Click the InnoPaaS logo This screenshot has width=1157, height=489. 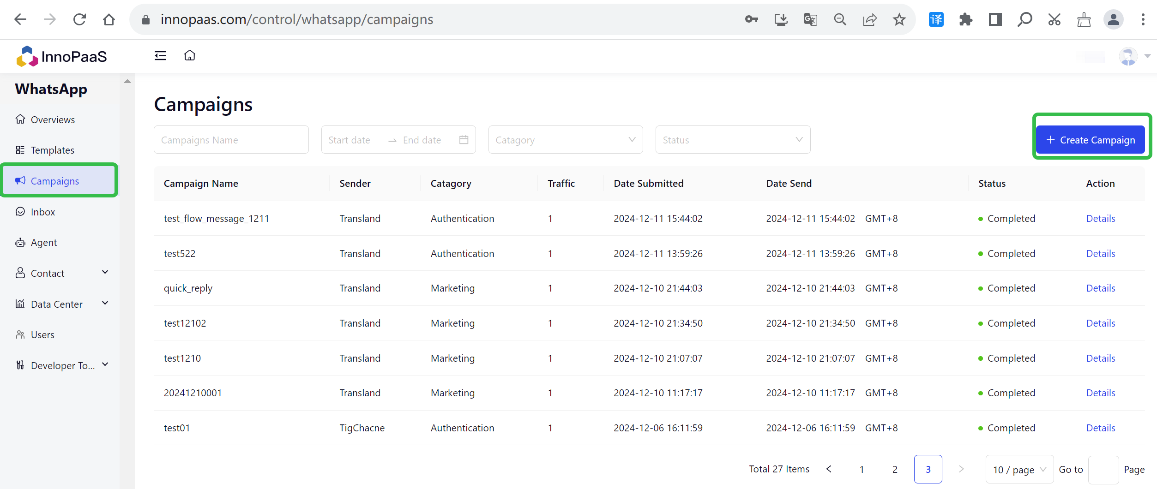click(62, 56)
